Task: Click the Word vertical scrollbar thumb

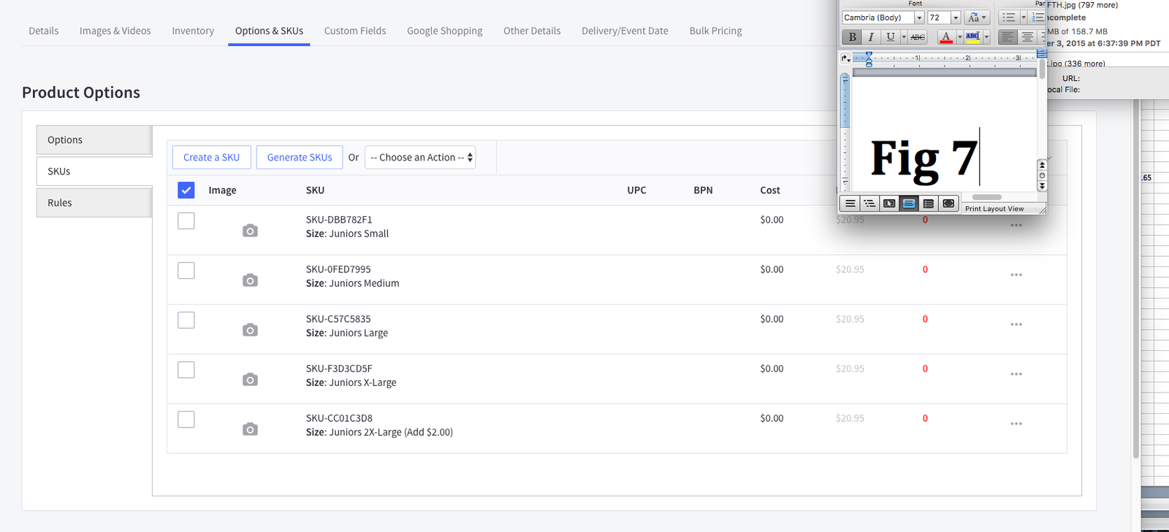Action: [x=1042, y=69]
